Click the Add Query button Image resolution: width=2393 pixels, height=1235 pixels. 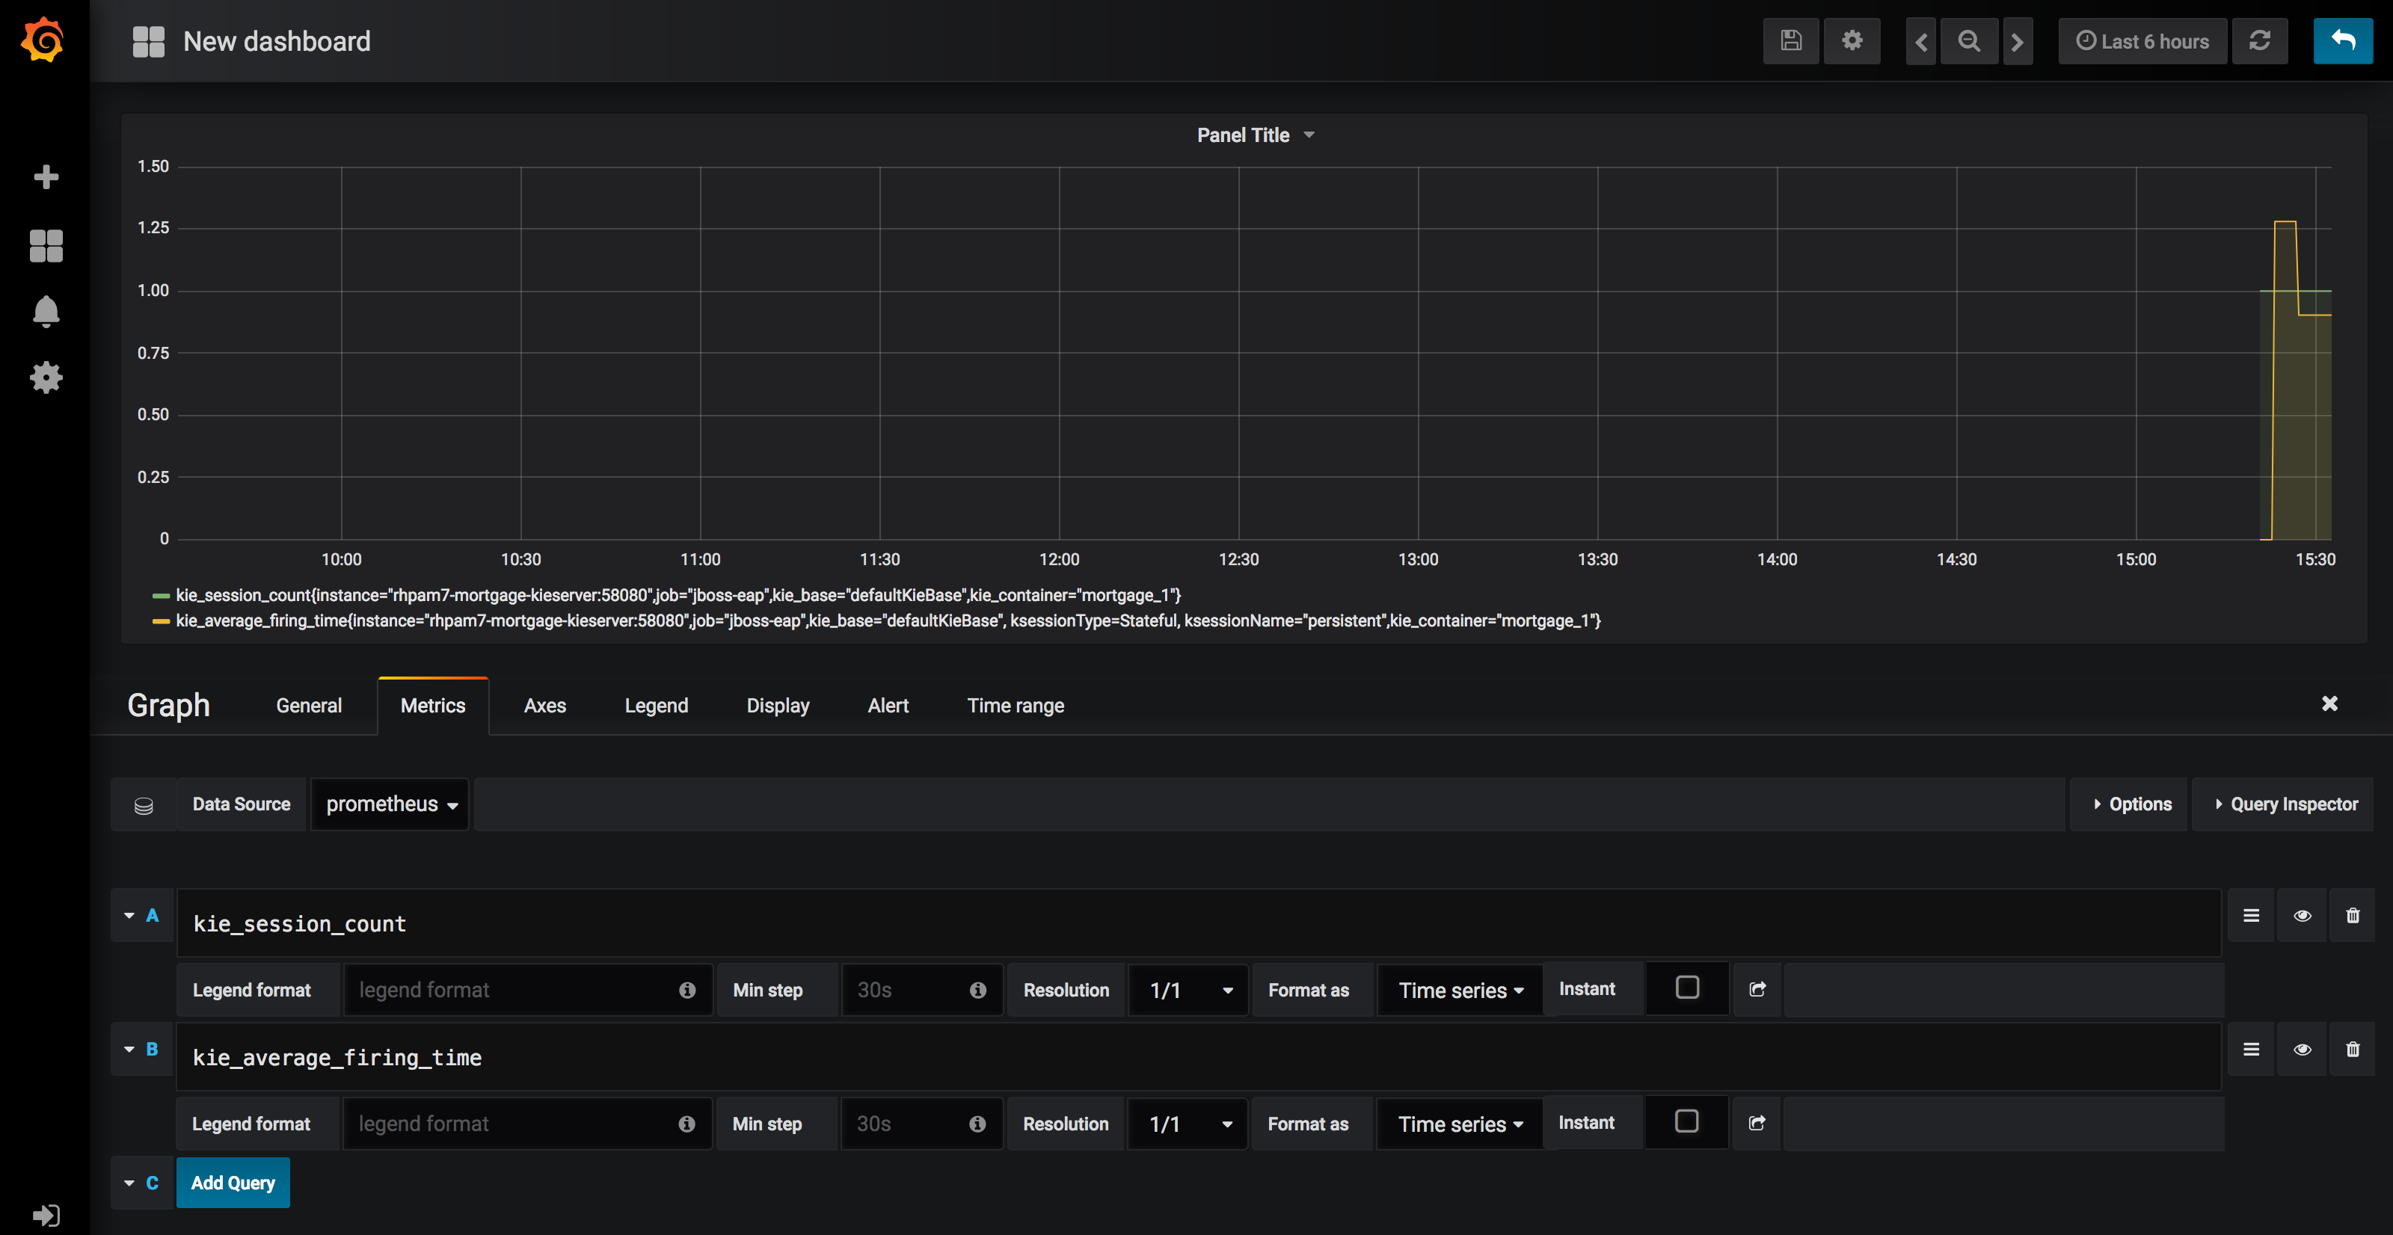click(232, 1183)
